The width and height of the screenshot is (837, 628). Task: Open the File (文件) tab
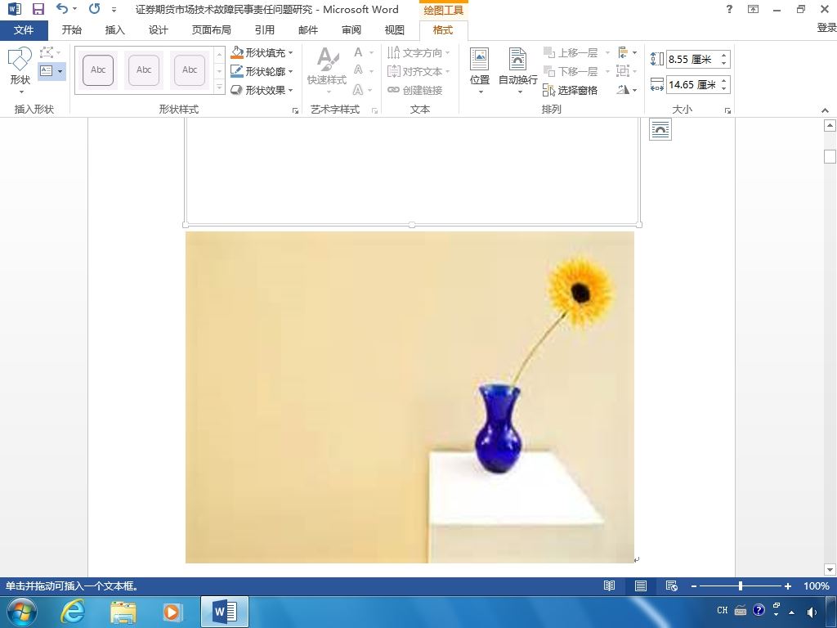[24, 30]
